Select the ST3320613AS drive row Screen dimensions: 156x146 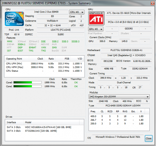point(44,131)
